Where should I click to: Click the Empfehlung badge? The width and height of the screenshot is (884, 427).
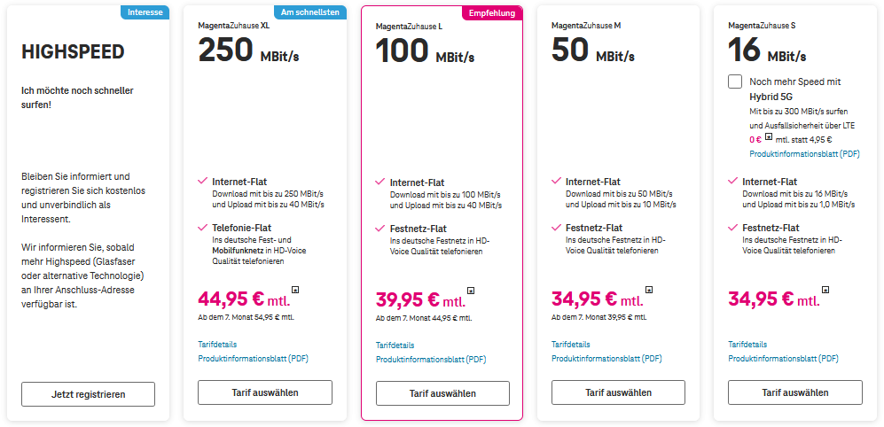click(492, 13)
